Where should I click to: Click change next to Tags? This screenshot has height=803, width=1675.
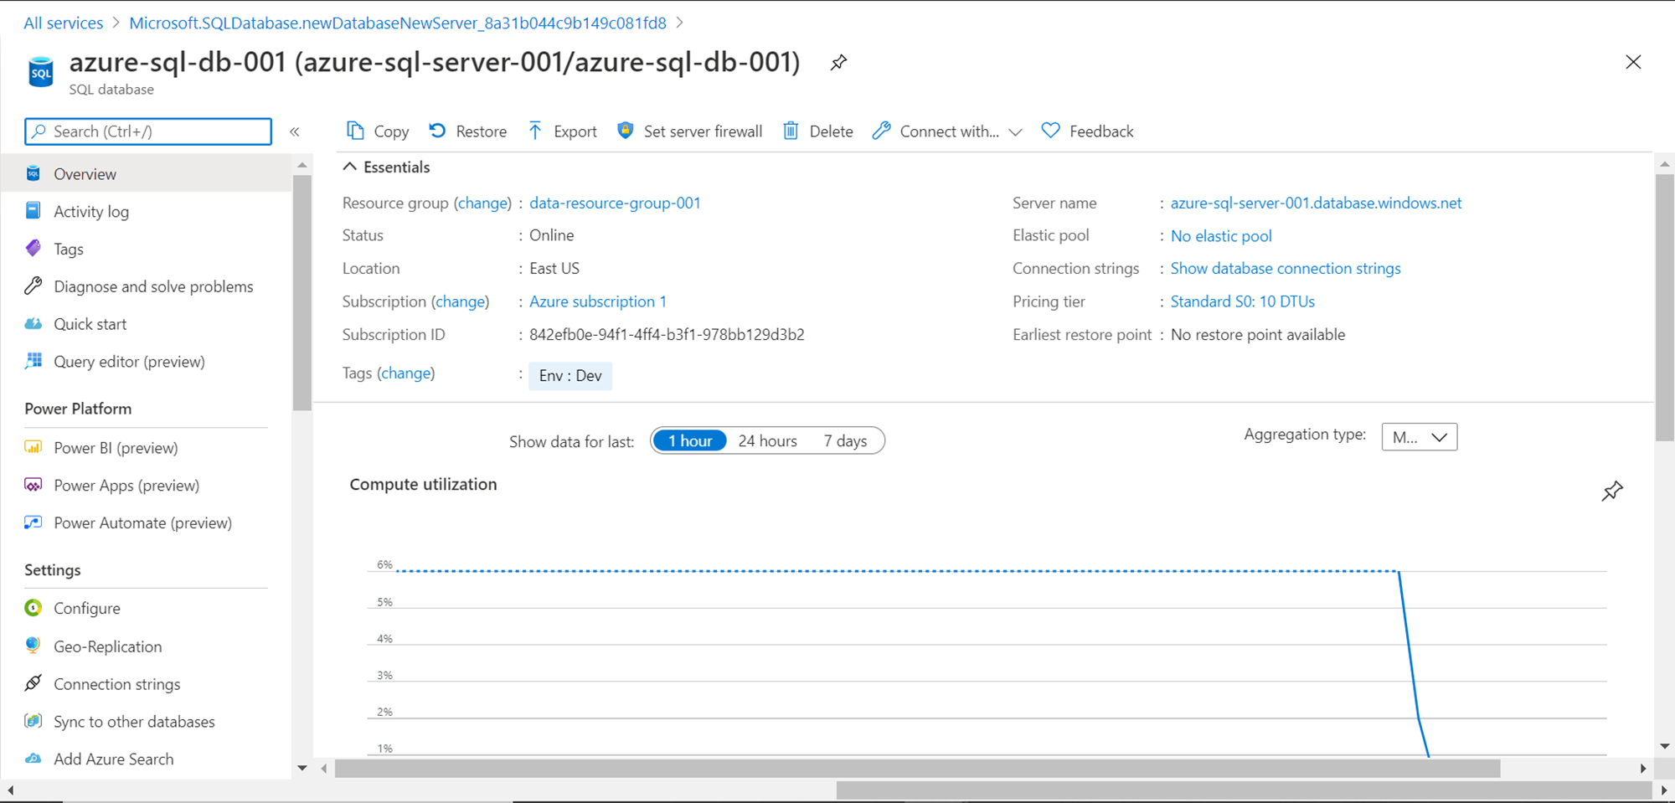pos(405,373)
